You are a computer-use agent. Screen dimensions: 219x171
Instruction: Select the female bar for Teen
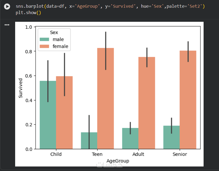(x=106, y=101)
